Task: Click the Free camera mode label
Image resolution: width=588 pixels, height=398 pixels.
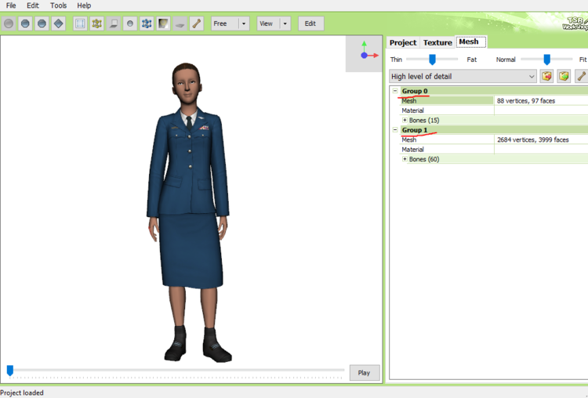Action: pos(220,24)
